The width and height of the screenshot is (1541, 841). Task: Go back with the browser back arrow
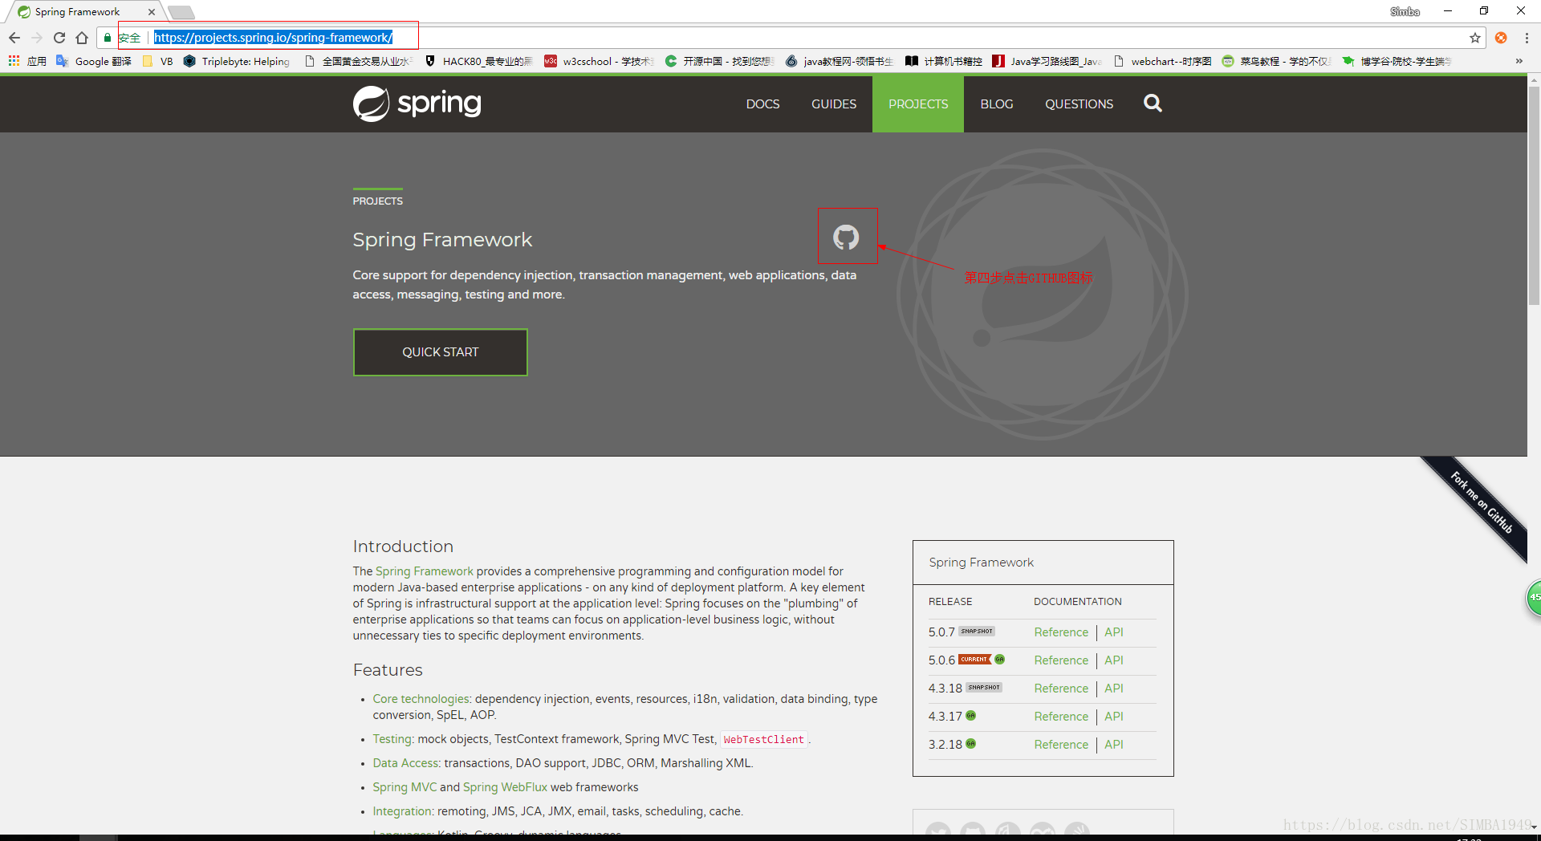pyautogui.click(x=14, y=38)
